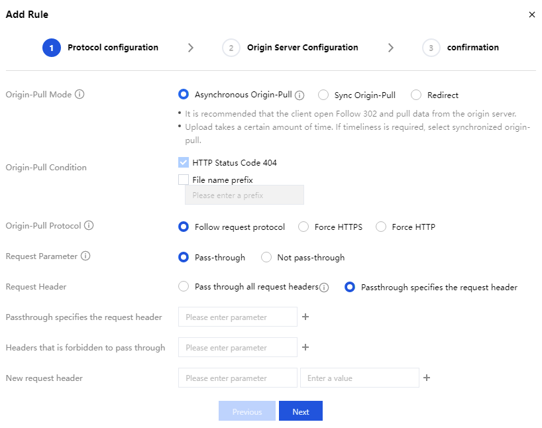Click info icon after Pass through all request headers
Screen dimensions: 542x428
click(x=324, y=288)
